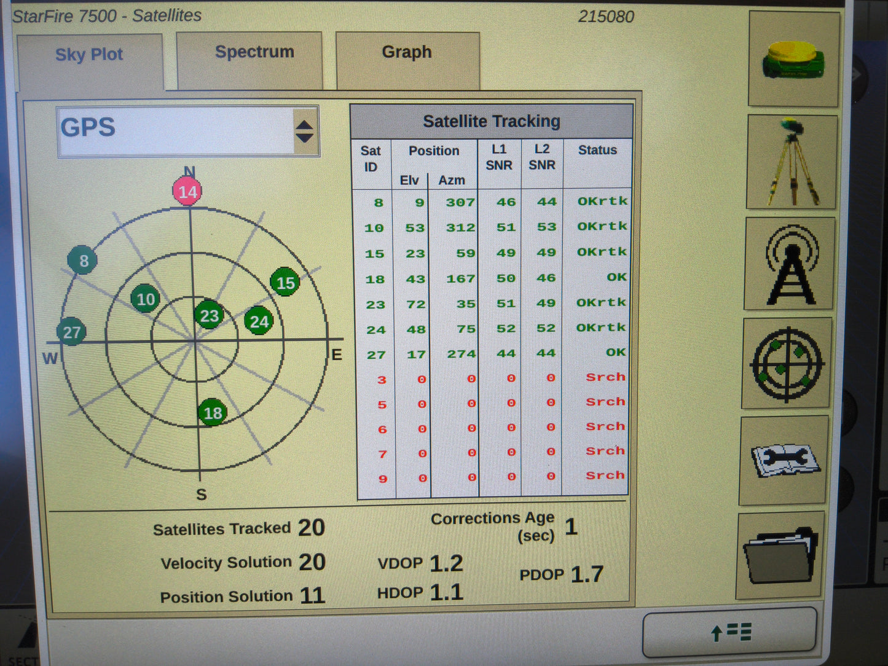
Task: Click Sat ID 10 in tracking table
Action: [374, 229]
